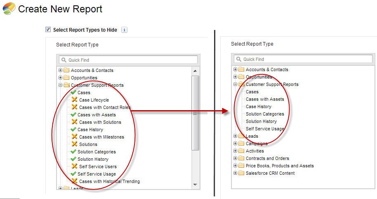377x199 pixels.
Task: Toggle green check on Solution Categories
Action: (73, 152)
